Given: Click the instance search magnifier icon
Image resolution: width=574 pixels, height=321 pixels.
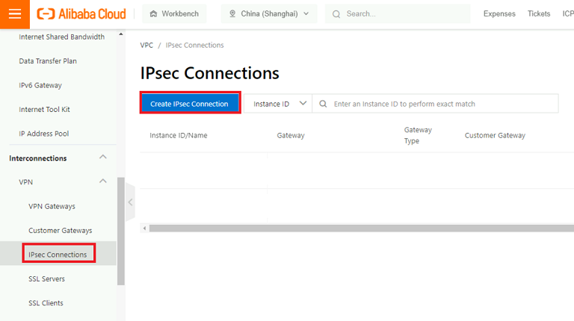Looking at the screenshot, I should (x=323, y=104).
